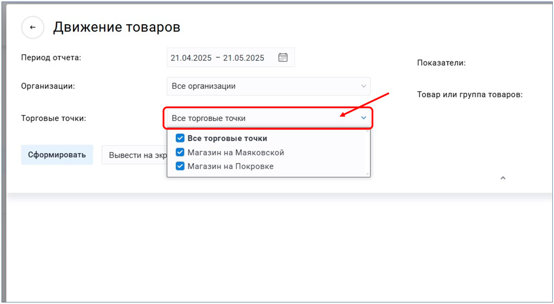The image size is (554, 304).
Task: Click the scroll arrow at dropdown list corner
Action: click(366, 174)
